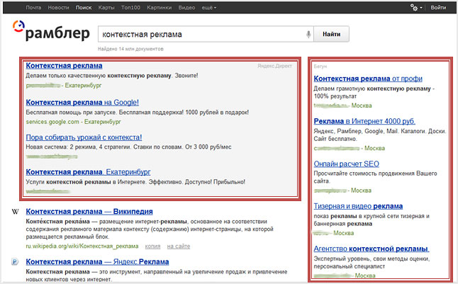Open the first ad 'Контекстная реклама'
The height and width of the screenshot is (284, 458).
[x=64, y=66]
